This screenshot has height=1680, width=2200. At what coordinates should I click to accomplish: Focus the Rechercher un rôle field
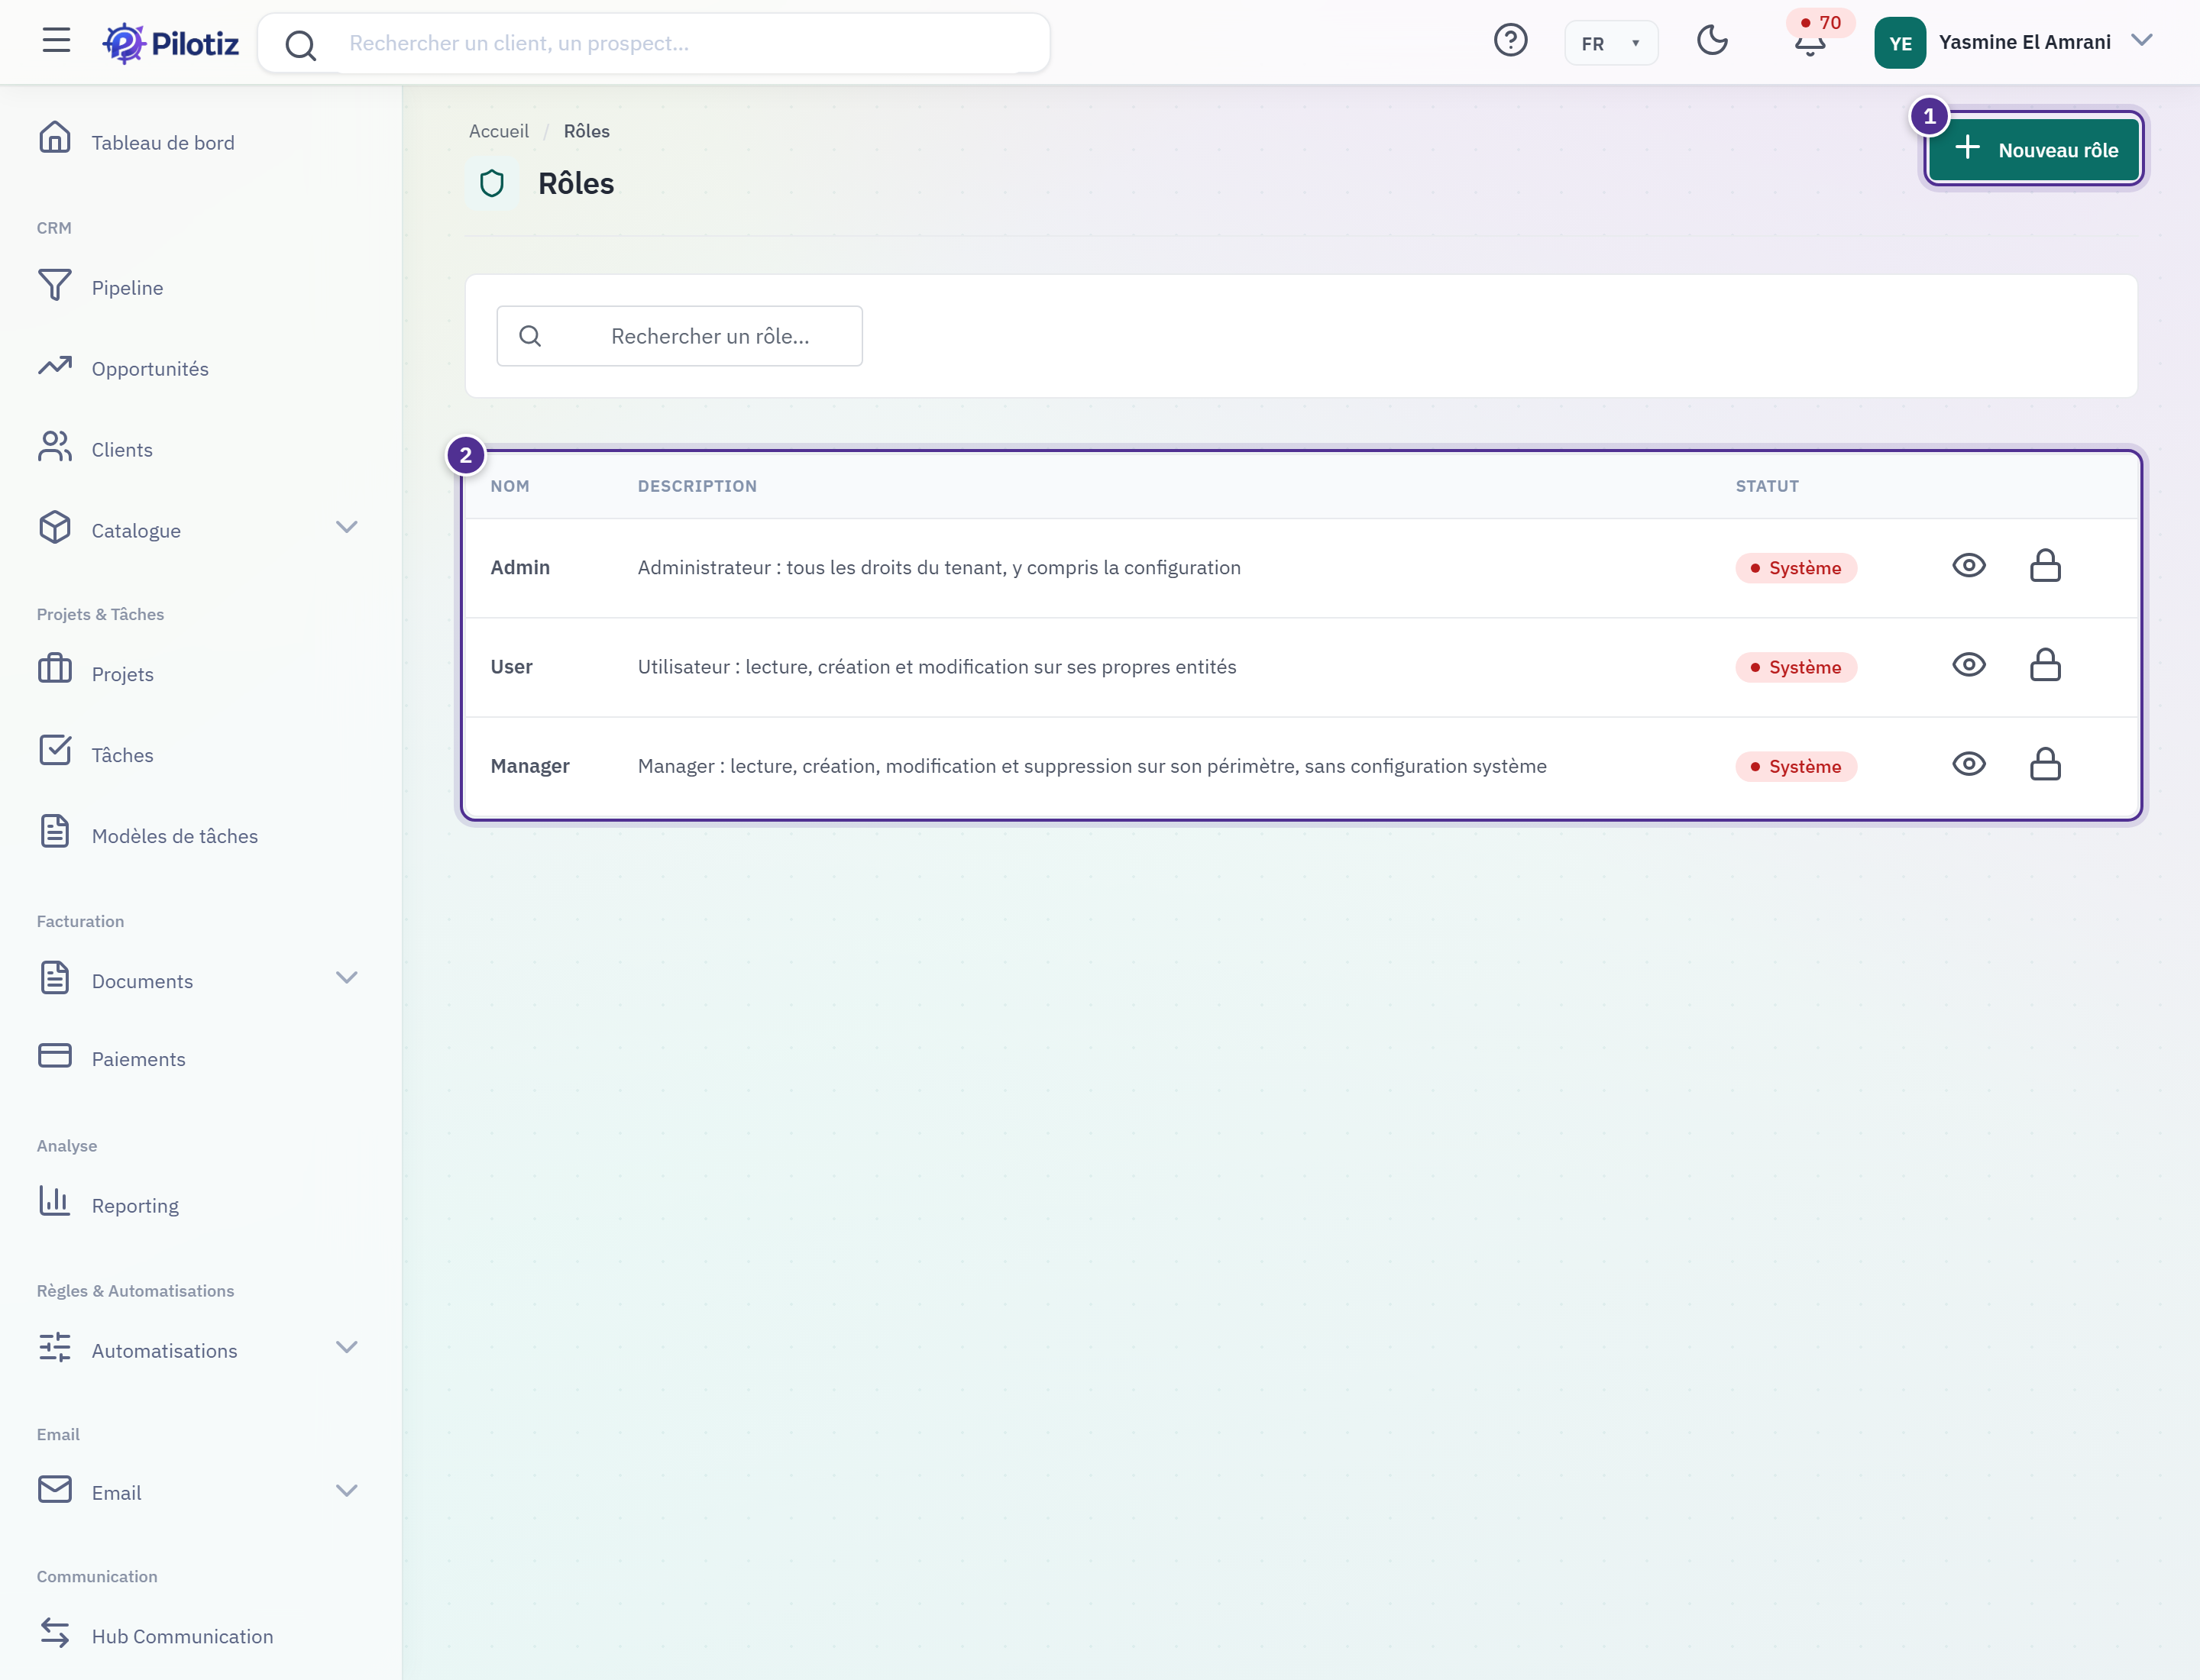tap(679, 336)
